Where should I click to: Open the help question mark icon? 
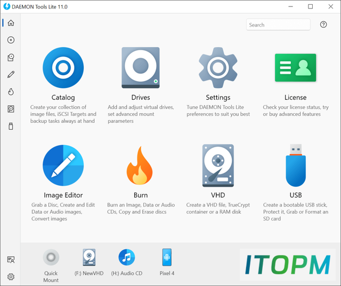coord(323,25)
